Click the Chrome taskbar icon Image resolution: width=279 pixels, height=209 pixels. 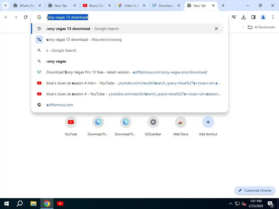[x=47, y=204]
